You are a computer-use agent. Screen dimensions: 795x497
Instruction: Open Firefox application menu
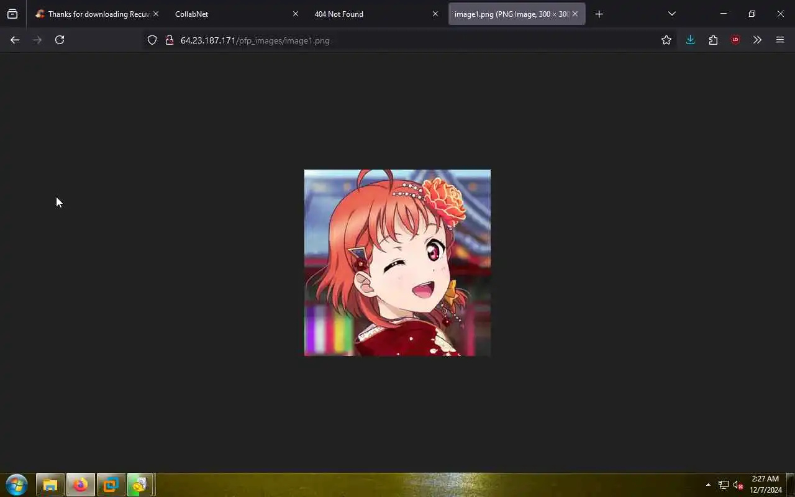pos(780,40)
